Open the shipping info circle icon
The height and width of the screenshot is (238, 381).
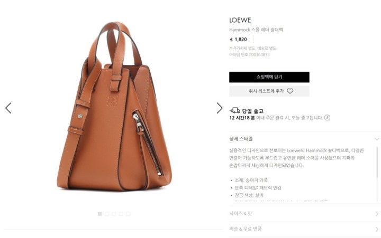point(327,118)
